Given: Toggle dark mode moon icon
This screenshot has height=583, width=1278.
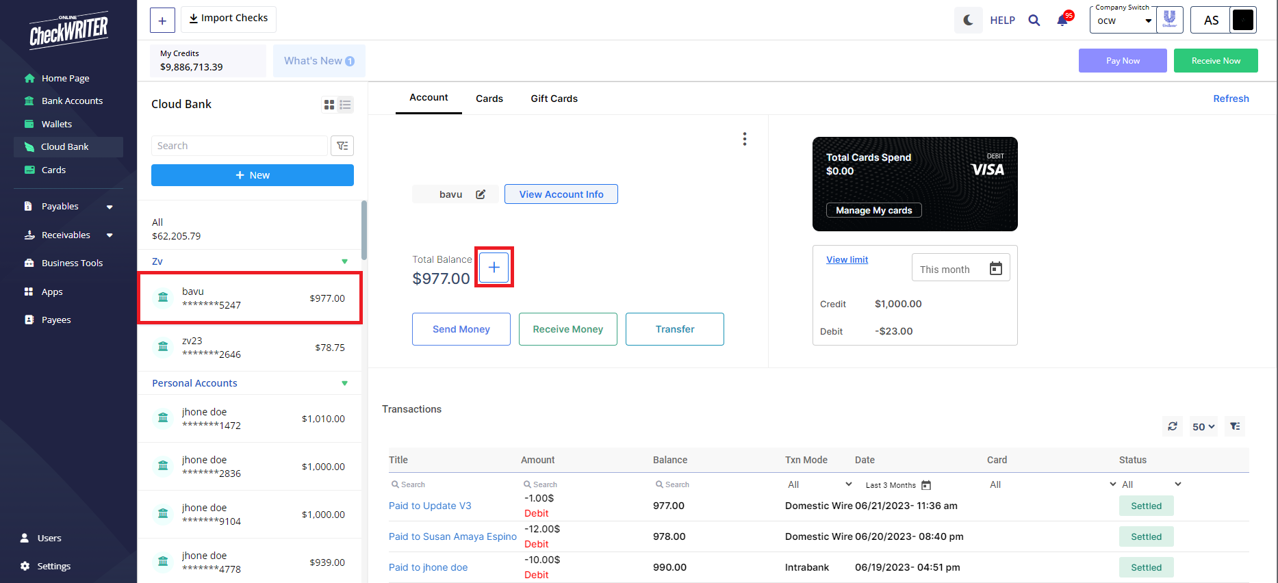Looking at the screenshot, I should 968,21.
